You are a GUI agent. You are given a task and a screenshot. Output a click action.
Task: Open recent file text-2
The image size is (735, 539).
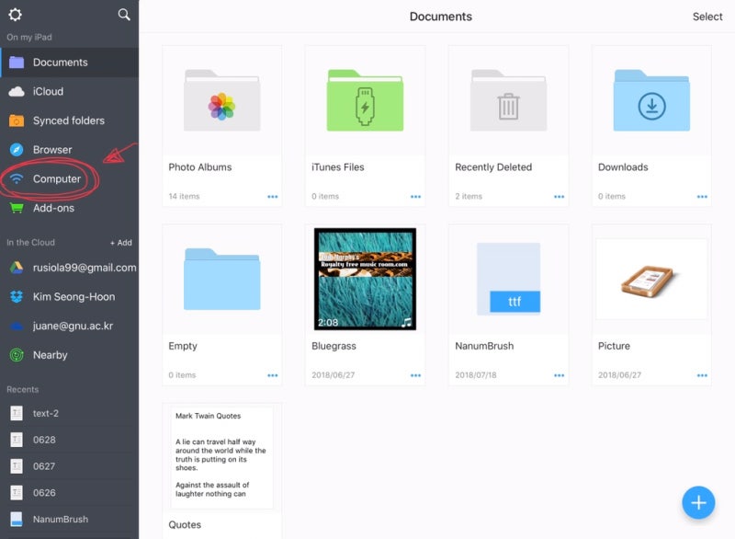point(70,413)
